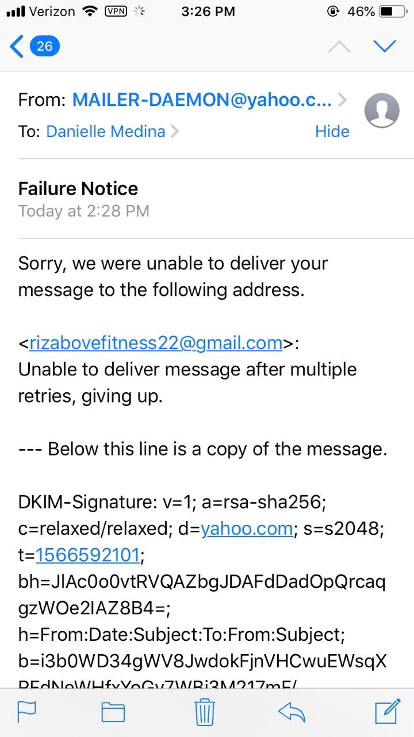Go to next message with down arrow
The image size is (414, 737).
[384, 46]
